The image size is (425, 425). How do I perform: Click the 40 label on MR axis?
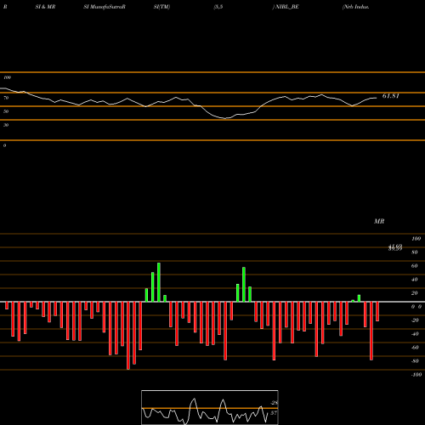pos(415,280)
